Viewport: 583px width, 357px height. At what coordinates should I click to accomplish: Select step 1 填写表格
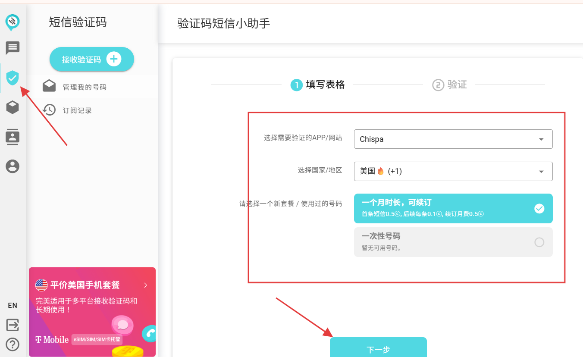(318, 85)
